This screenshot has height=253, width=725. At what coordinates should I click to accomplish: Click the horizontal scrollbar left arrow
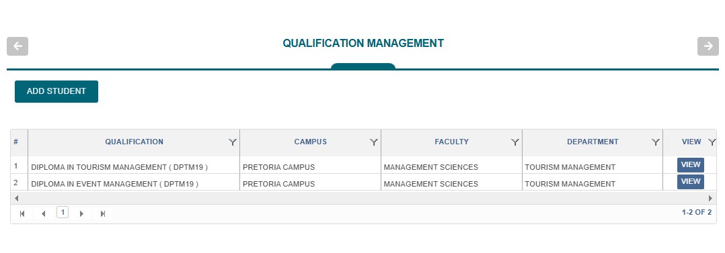click(x=17, y=198)
